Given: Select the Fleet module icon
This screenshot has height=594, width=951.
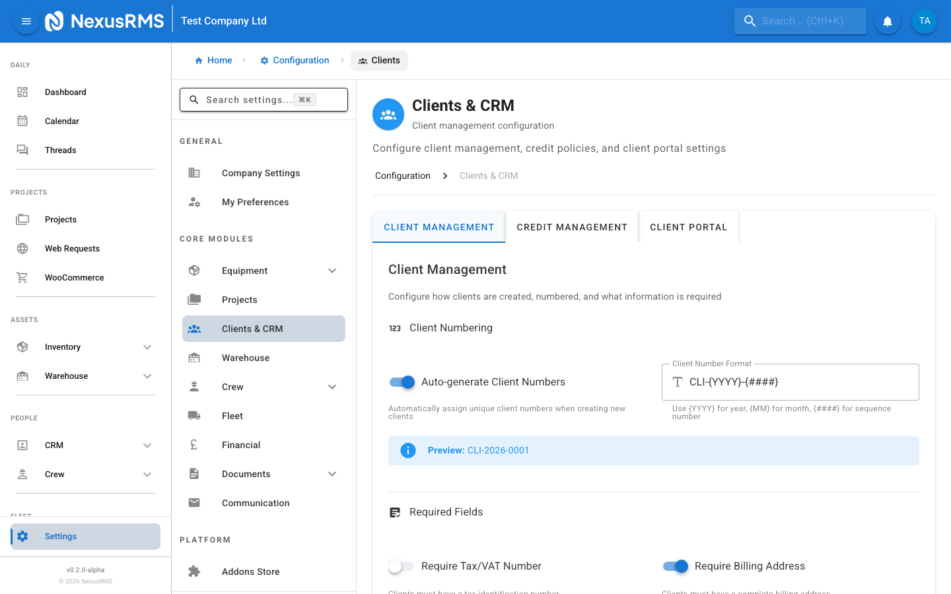Looking at the screenshot, I should (194, 415).
